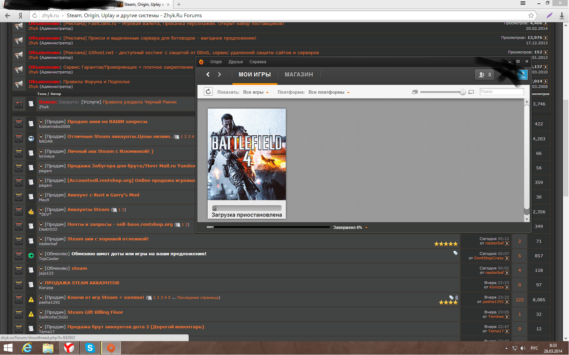
Task: Adjust the game tile size slider
Action: [x=462, y=92]
